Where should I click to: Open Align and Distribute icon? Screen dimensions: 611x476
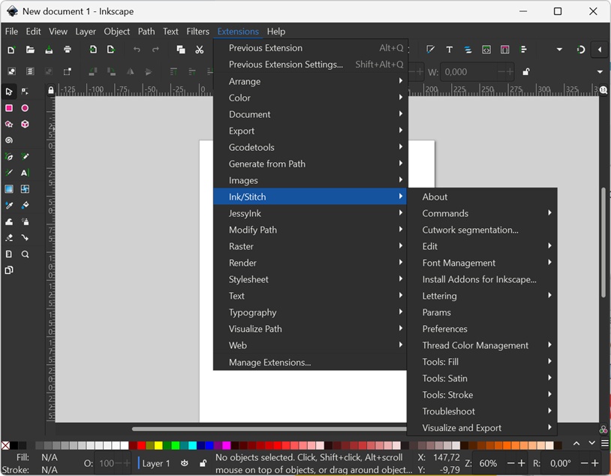click(524, 50)
